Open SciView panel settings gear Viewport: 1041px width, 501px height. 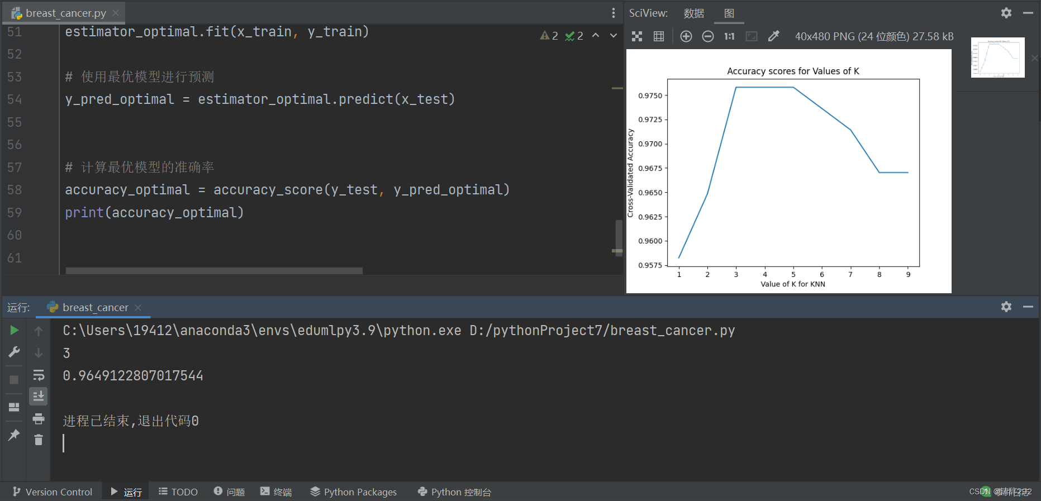pyautogui.click(x=1006, y=13)
